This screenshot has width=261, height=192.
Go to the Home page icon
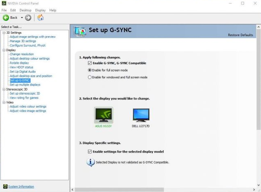pos(40,17)
